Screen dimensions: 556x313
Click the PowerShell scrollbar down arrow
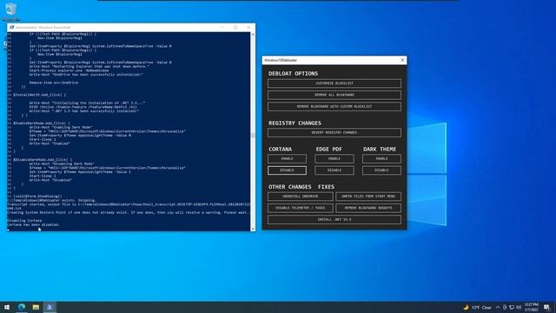[x=253, y=229]
